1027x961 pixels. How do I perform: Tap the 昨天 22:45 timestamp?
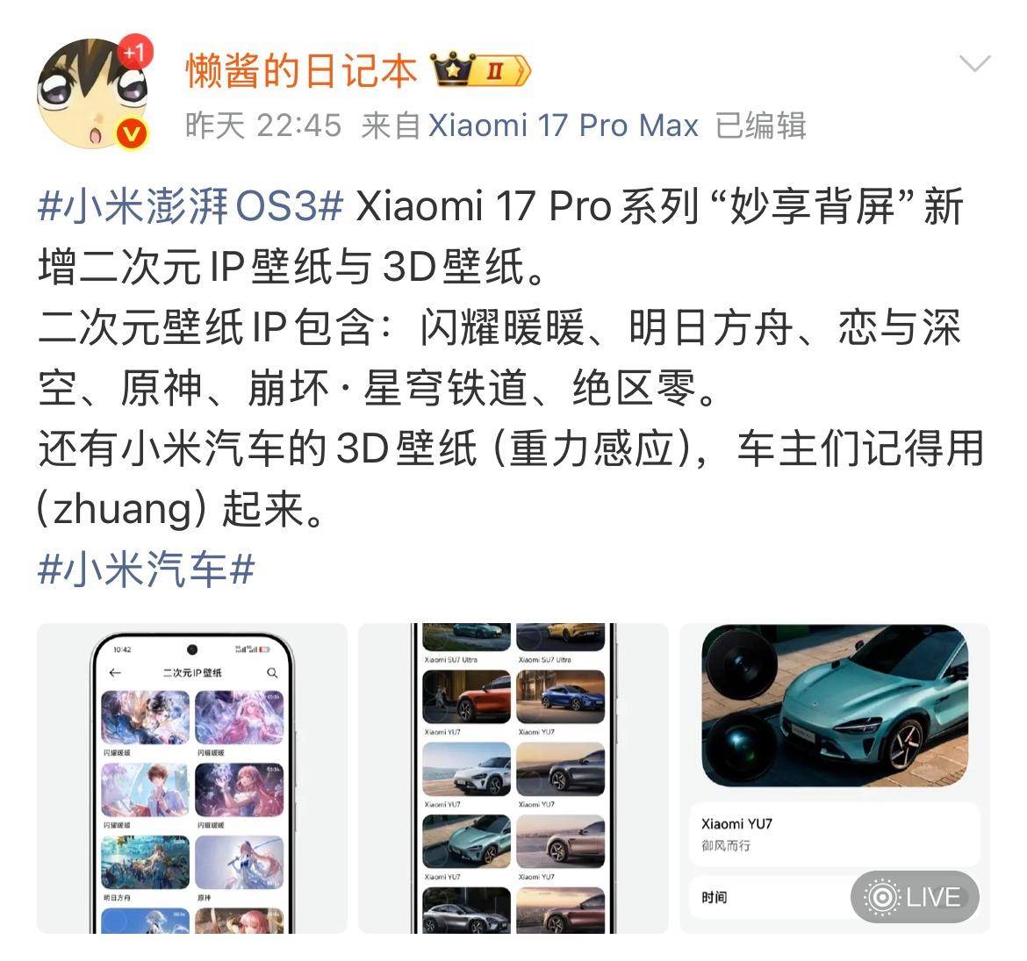(263, 126)
